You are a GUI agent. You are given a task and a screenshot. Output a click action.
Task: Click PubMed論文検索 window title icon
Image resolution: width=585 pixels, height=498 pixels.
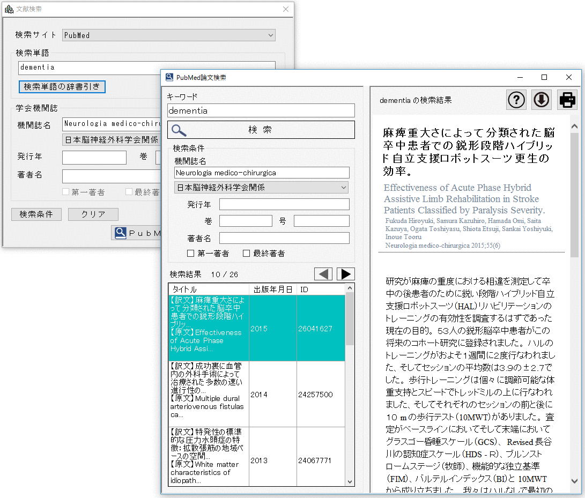(x=169, y=77)
